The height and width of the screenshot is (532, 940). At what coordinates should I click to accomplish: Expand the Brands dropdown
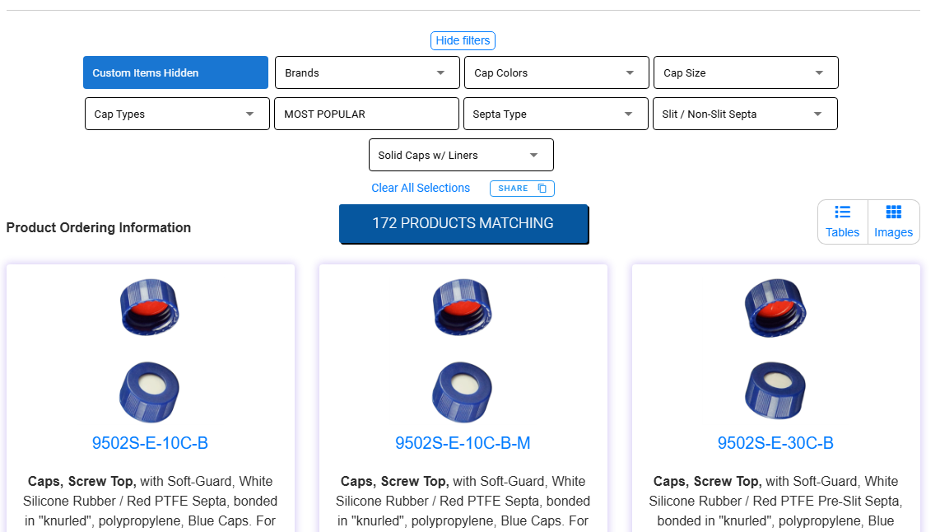coord(366,72)
